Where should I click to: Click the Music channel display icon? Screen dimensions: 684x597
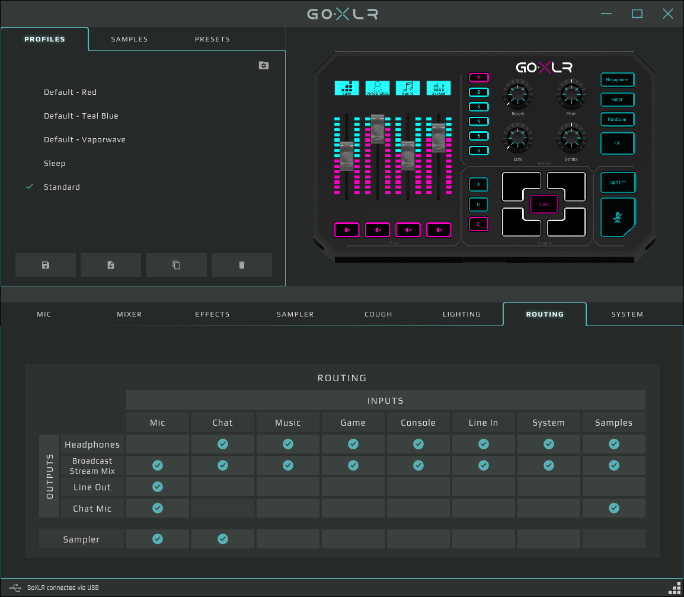click(408, 88)
